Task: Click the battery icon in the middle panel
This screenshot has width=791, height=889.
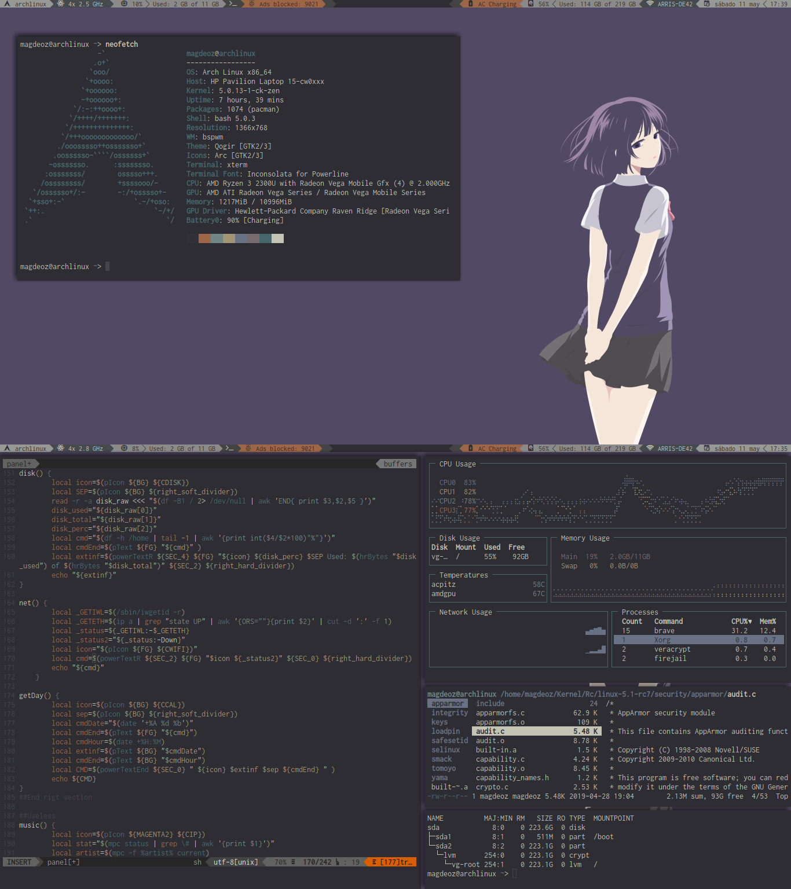Action: click(x=471, y=449)
